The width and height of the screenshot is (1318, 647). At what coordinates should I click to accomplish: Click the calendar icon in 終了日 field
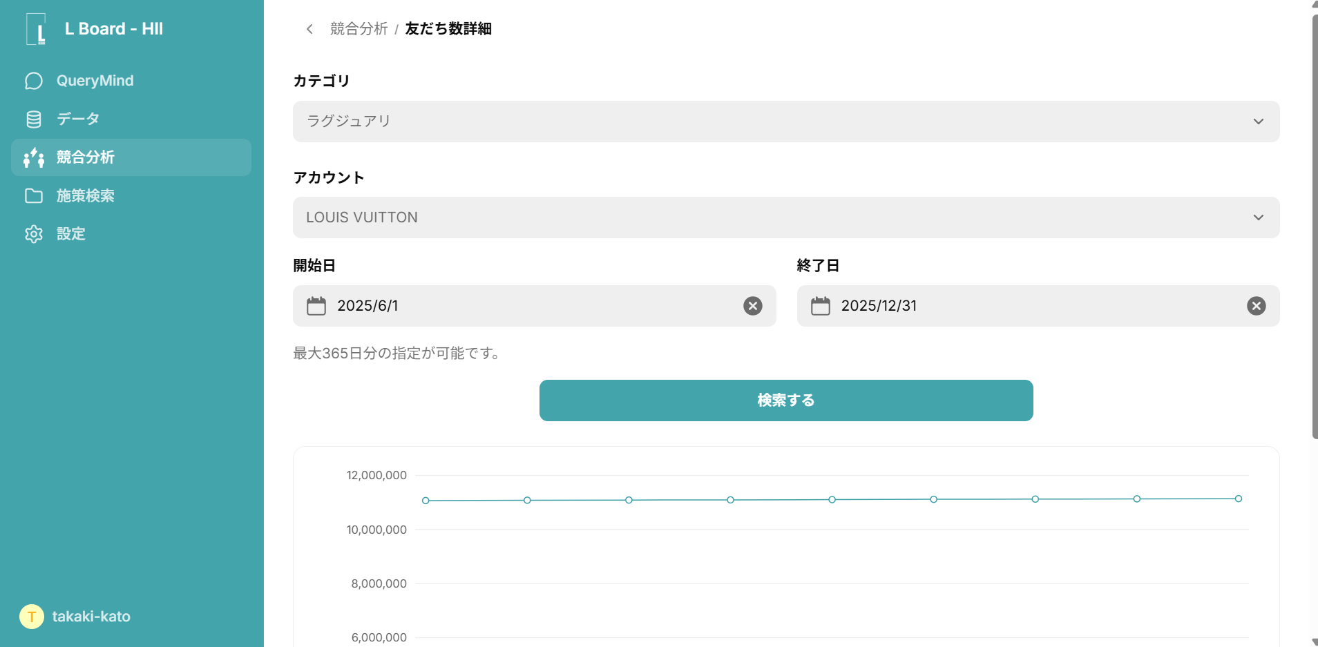pyautogui.click(x=820, y=306)
